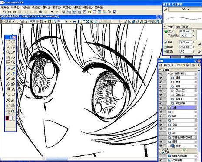Toggle visibility of selected 1眼 layer
Image resolution: width=202 pixels, height=162 pixels.
point(161,108)
